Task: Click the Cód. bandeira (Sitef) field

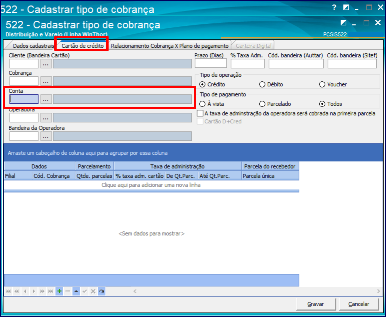Action: (352, 64)
